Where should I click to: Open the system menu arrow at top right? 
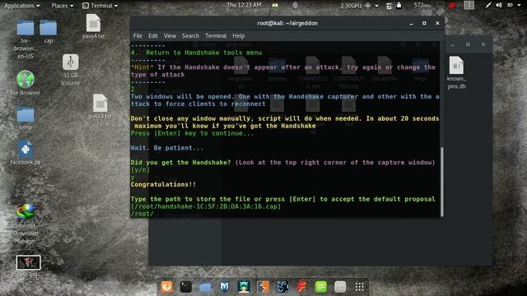pyautogui.click(x=519, y=6)
